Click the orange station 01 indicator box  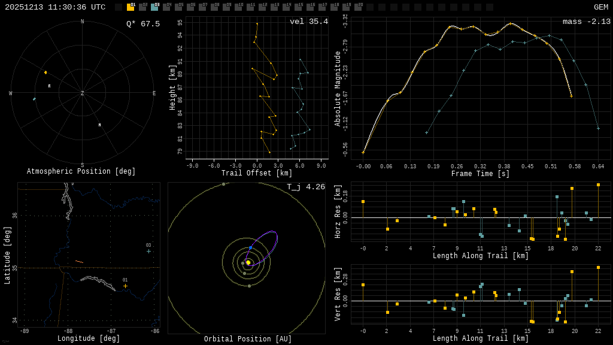pyautogui.click(x=131, y=7)
